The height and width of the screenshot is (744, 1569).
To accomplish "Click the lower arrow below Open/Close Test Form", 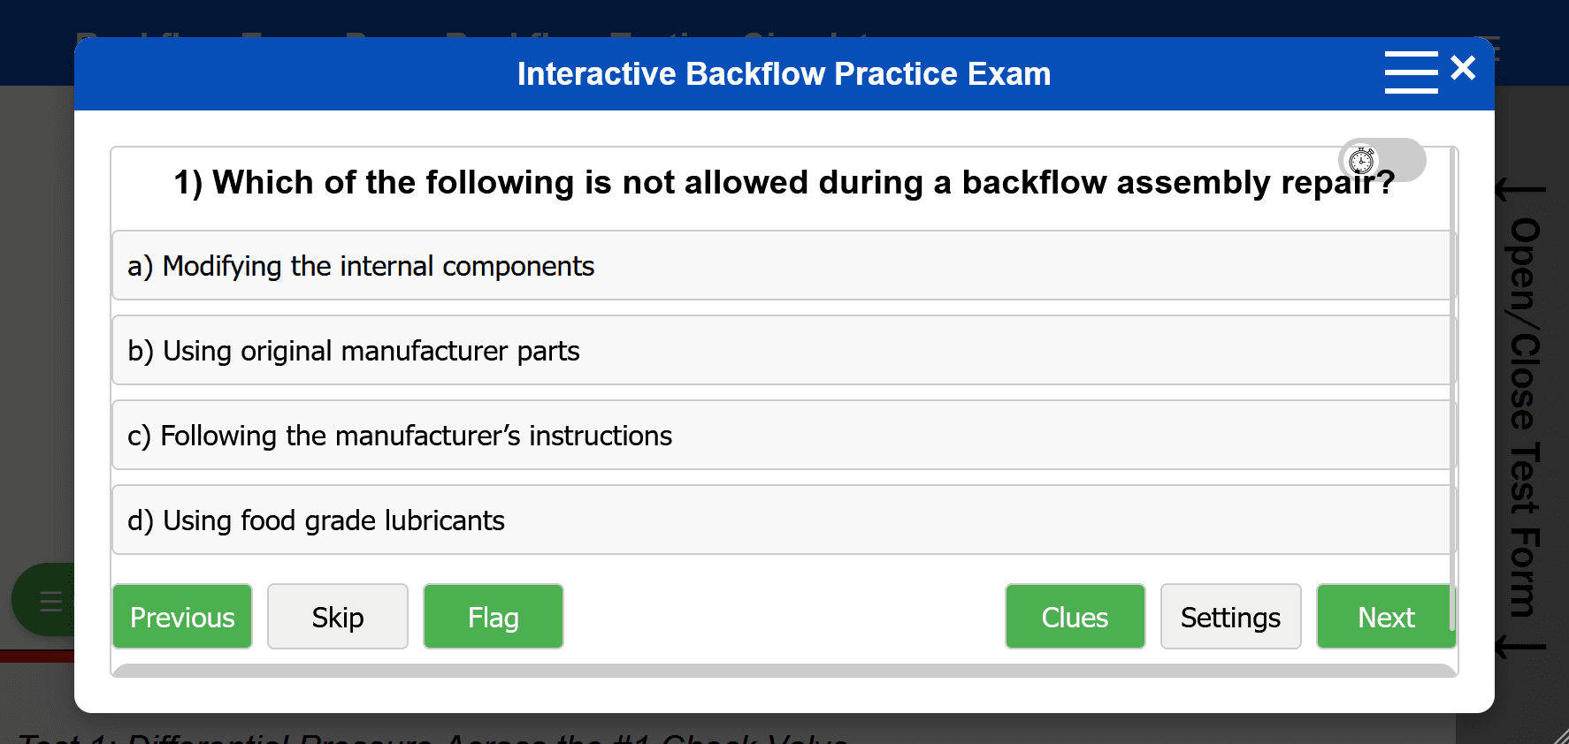I will click(x=1520, y=648).
